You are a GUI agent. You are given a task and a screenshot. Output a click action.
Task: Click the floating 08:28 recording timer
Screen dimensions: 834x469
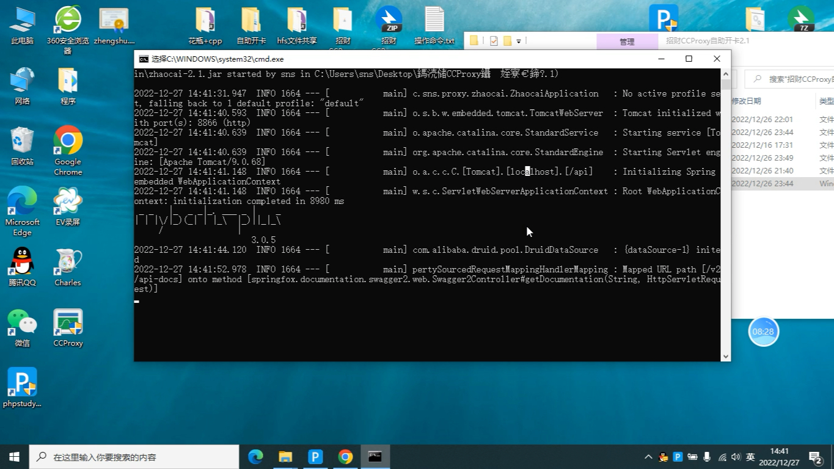click(x=763, y=332)
